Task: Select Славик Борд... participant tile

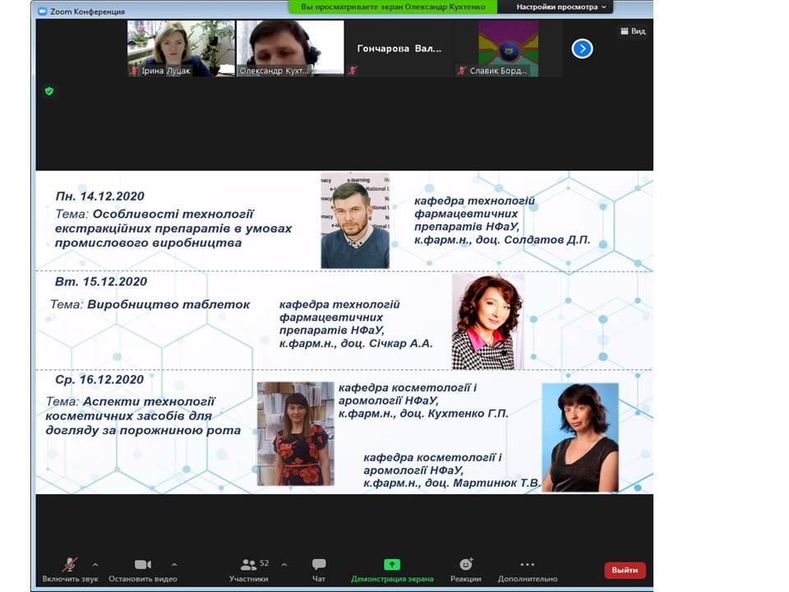Action: 508,49
